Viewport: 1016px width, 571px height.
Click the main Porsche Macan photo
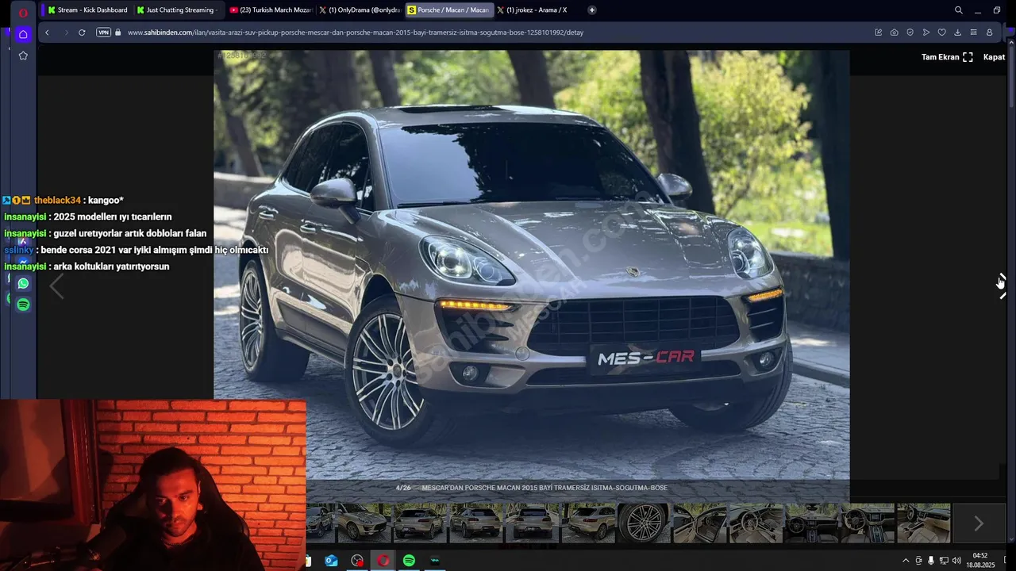[532, 265]
